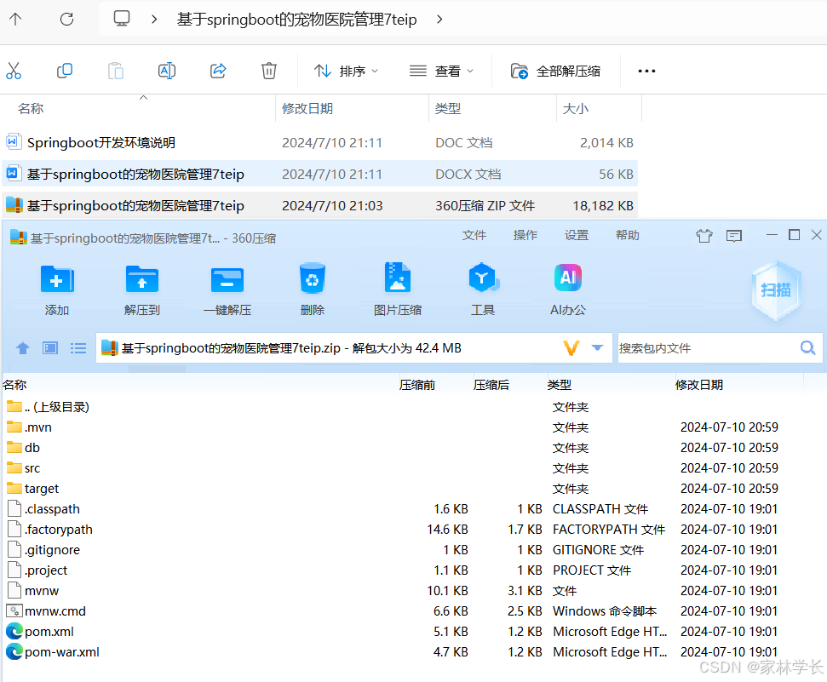The height and width of the screenshot is (682, 827).
Task: Select the db folder
Action: pos(23,449)
